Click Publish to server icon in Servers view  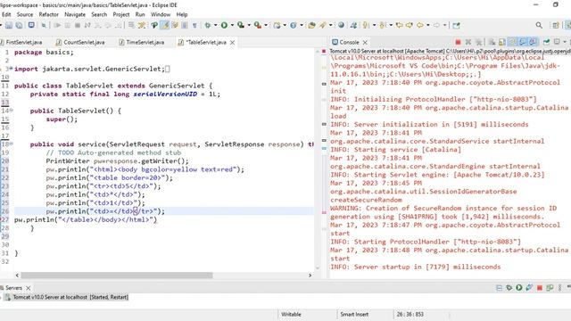pos(550,287)
